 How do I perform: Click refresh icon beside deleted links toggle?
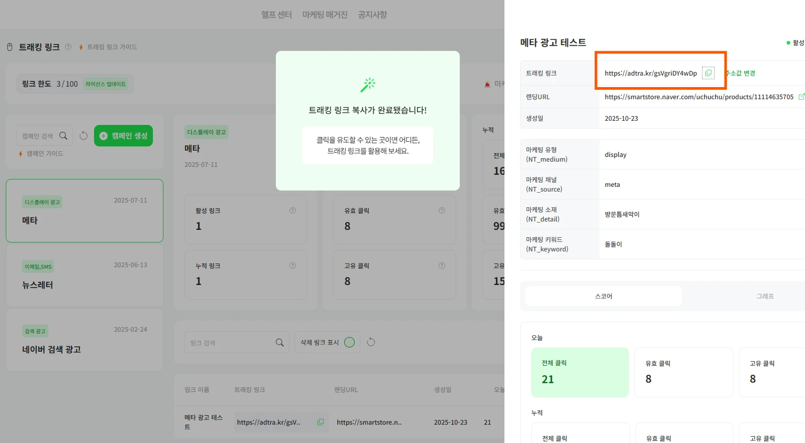click(371, 342)
